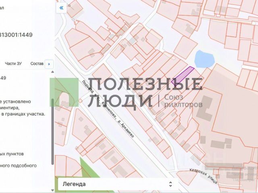
Task: Click the Легенда stepper arrows
Action: [171, 184]
